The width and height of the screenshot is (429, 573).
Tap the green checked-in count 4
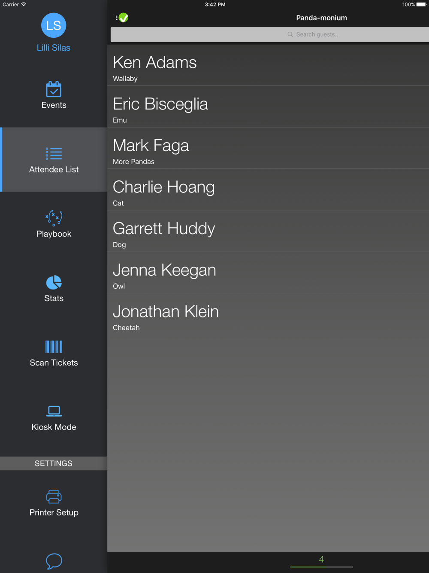click(321, 559)
